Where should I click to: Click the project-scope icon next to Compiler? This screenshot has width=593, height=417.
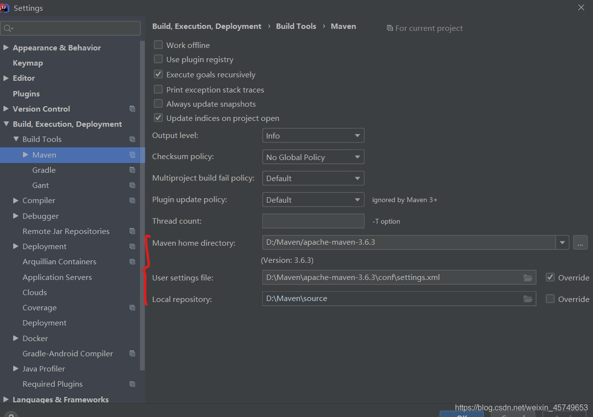pyautogui.click(x=132, y=200)
